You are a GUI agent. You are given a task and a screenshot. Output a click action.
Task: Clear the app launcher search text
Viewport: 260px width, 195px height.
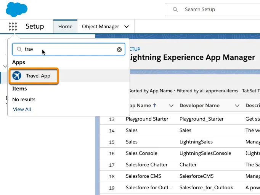click(x=119, y=50)
